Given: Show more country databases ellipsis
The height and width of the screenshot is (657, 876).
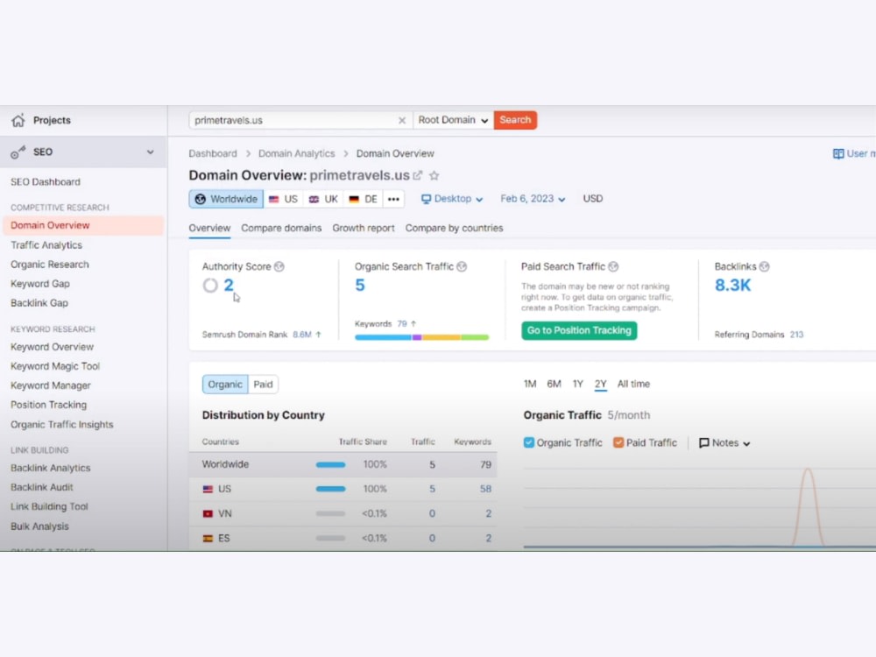Looking at the screenshot, I should pyautogui.click(x=393, y=199).
